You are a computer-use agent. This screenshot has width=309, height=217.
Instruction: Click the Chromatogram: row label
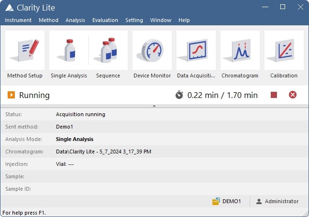tap(24, 152)
